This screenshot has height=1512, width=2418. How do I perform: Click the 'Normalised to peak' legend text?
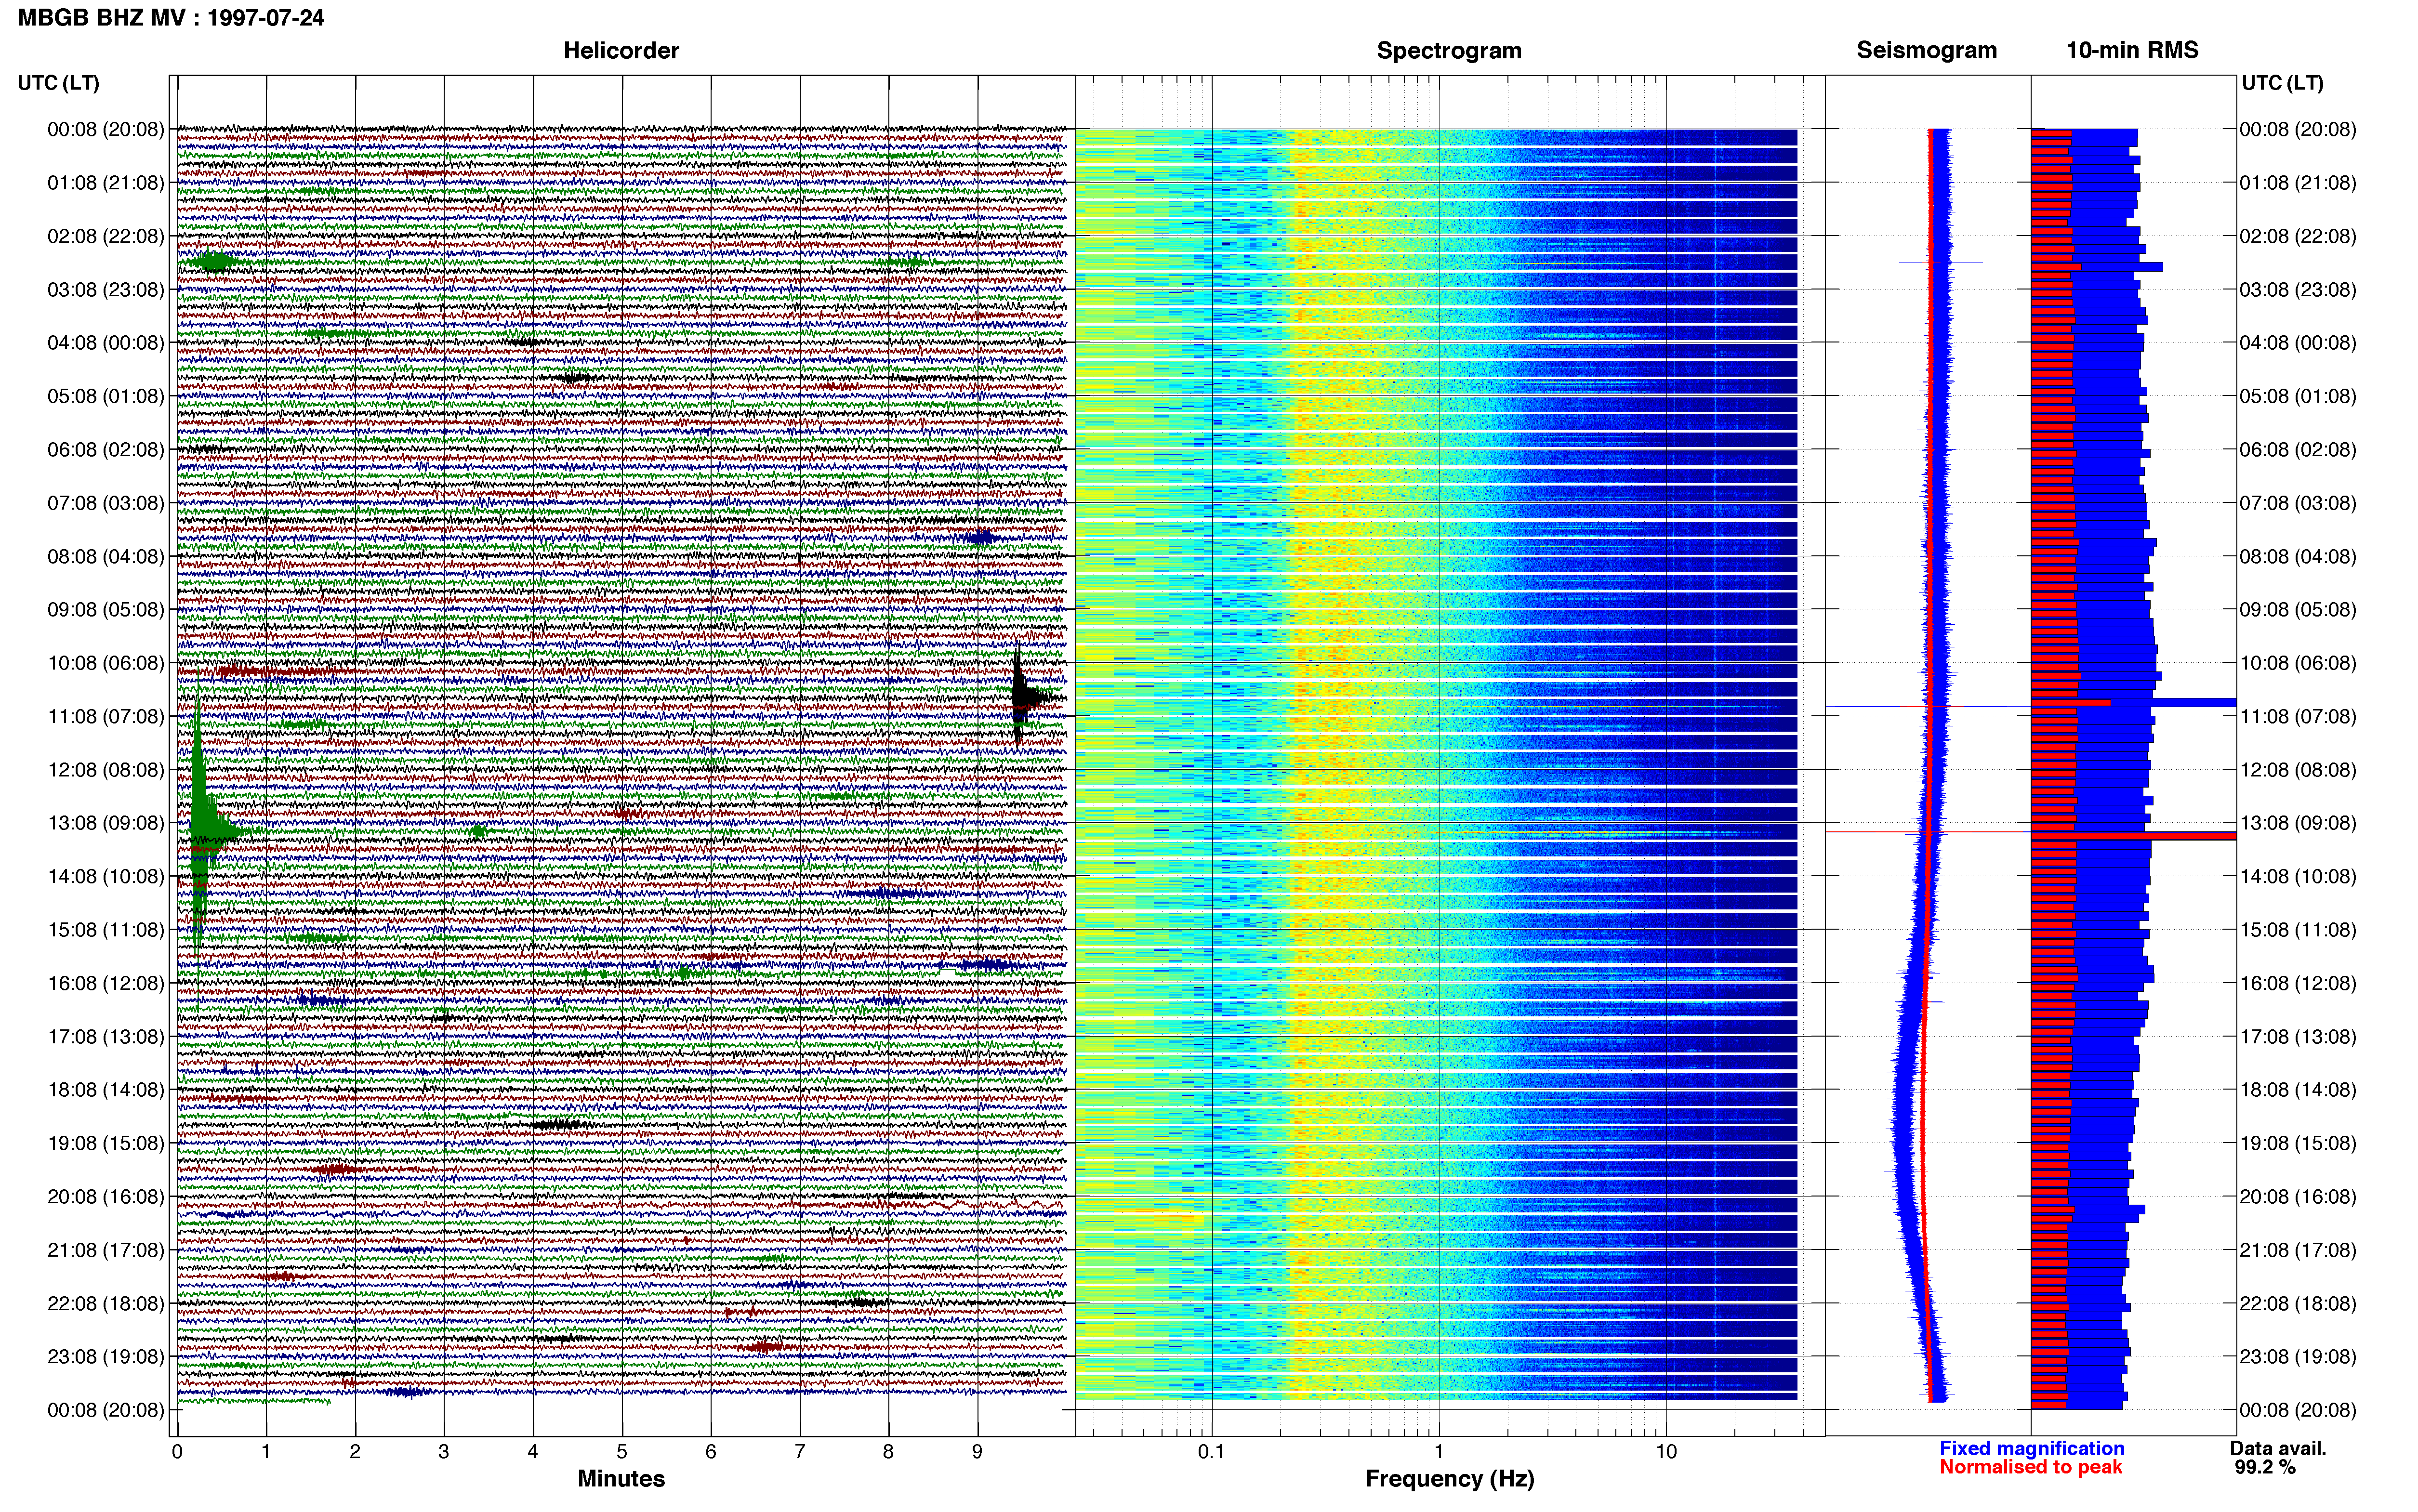pos(2030,1467)
